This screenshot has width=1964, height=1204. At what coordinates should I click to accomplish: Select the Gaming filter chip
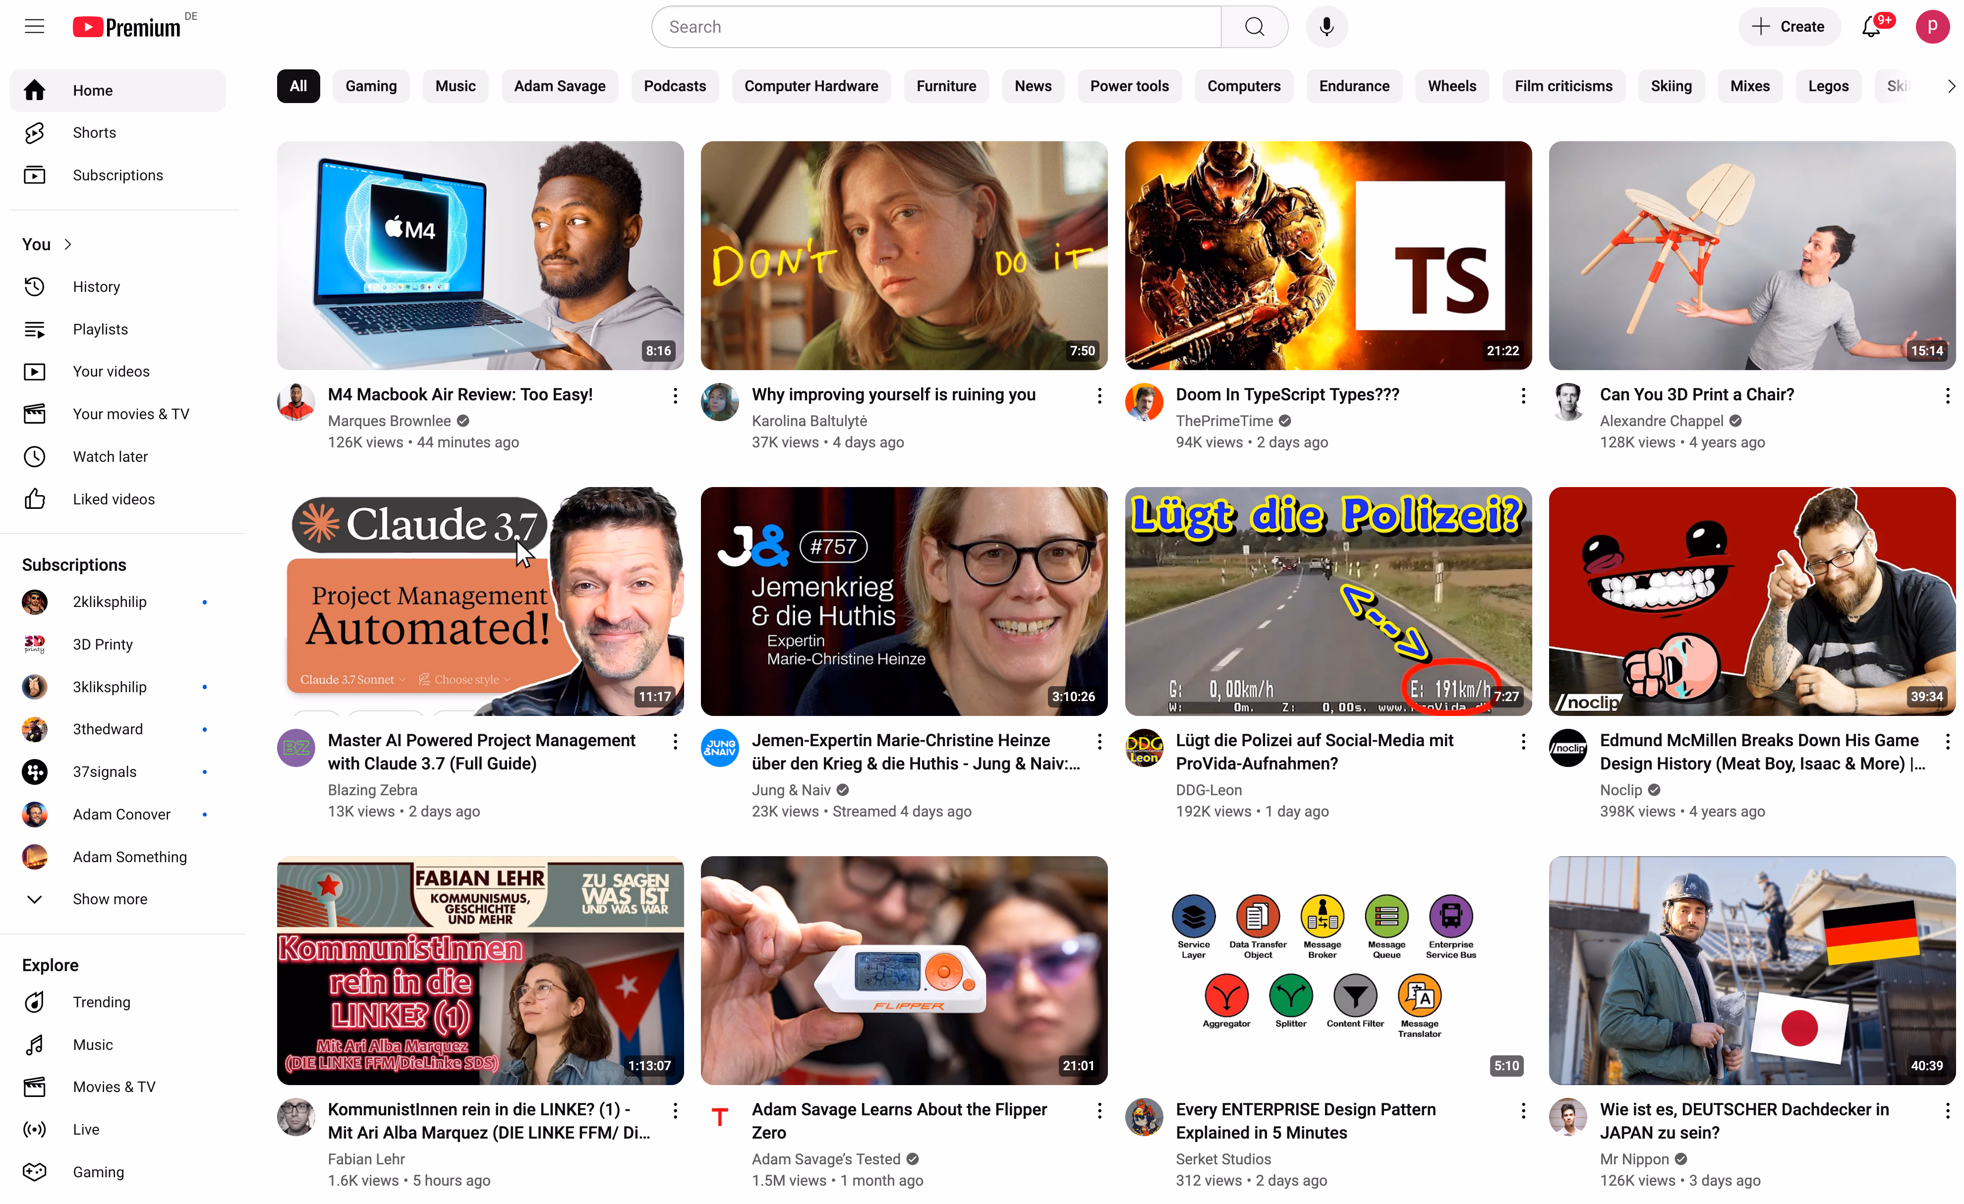371,86
